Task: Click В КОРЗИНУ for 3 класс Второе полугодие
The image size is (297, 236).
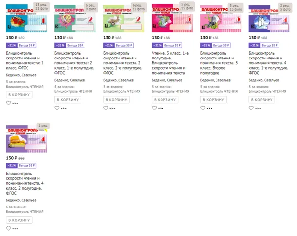Action: coord(214,100)
